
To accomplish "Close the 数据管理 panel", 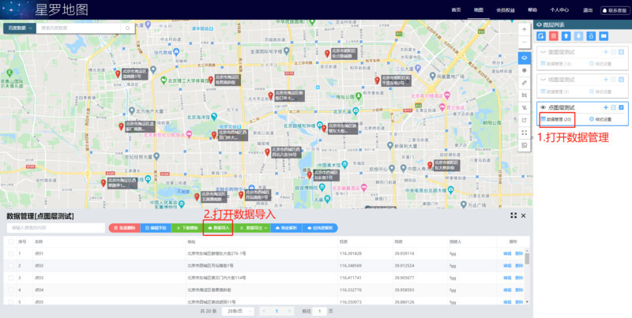I will [523, 215].
